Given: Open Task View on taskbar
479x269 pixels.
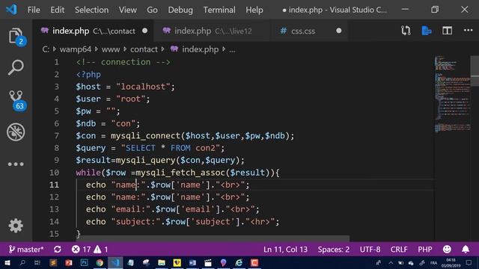Looking at the screenshot, I should point(37,262).
